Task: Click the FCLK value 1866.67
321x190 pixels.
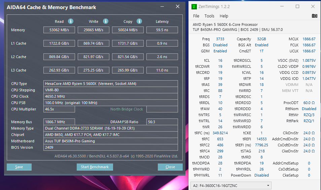Action: (309, 45)
